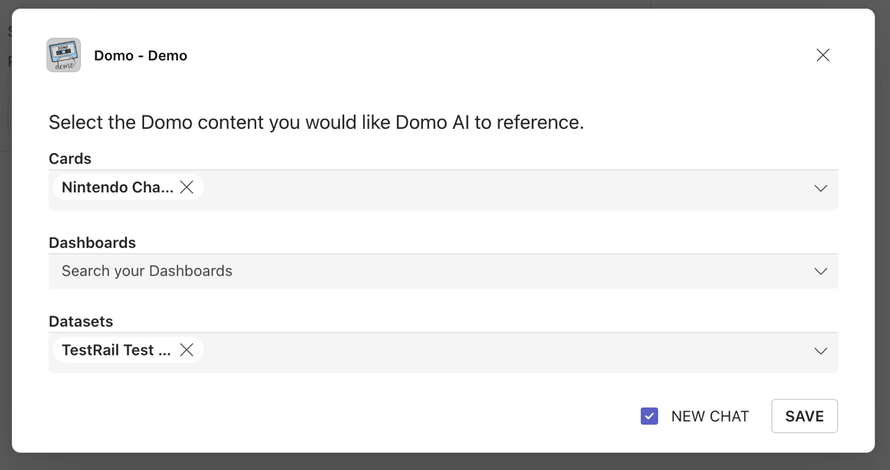Image resolution: width=890 pixels, height=470 pixels.
Task: Click the Dashboards section label
Action: 92,243
